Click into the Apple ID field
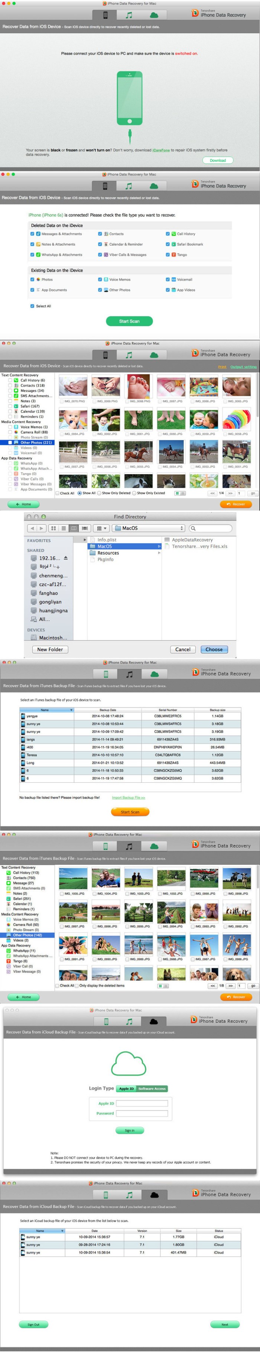The height and width of the screenshot is (1355, 260). (142, 1103)
